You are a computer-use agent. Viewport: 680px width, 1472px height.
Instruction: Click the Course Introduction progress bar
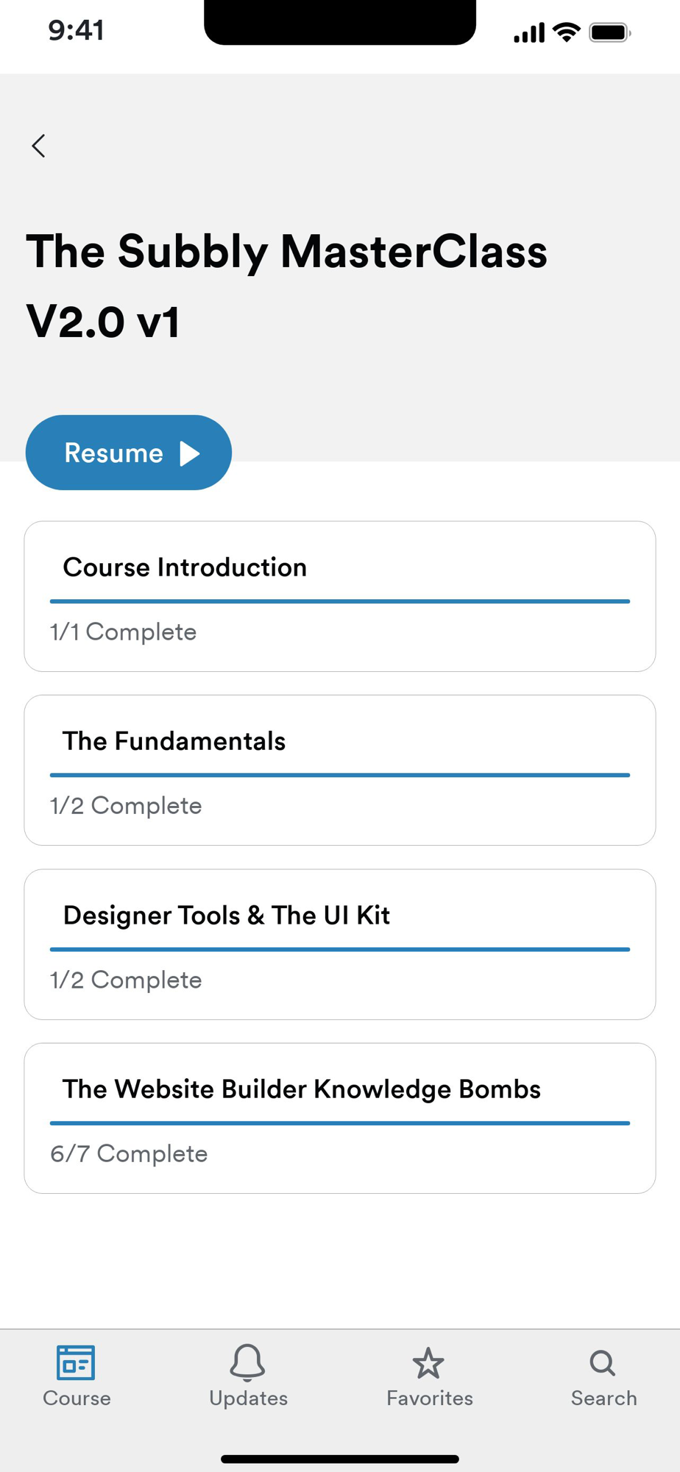339,601
